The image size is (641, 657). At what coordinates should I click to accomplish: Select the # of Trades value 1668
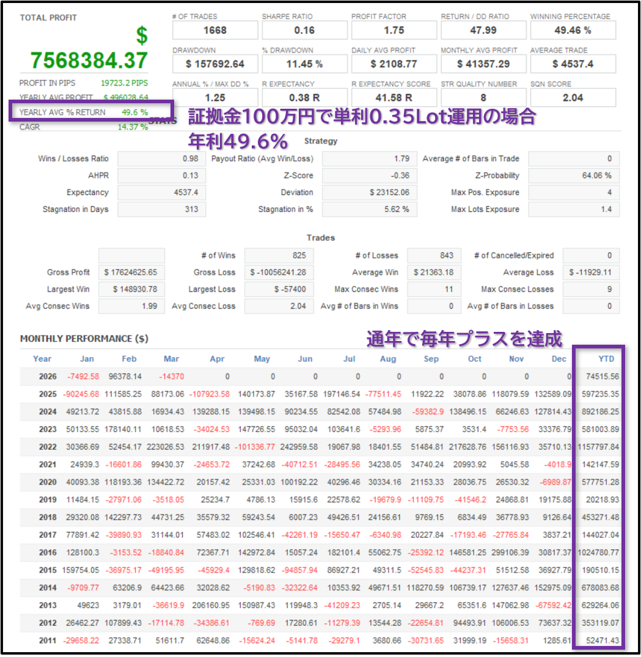point(215,31)
